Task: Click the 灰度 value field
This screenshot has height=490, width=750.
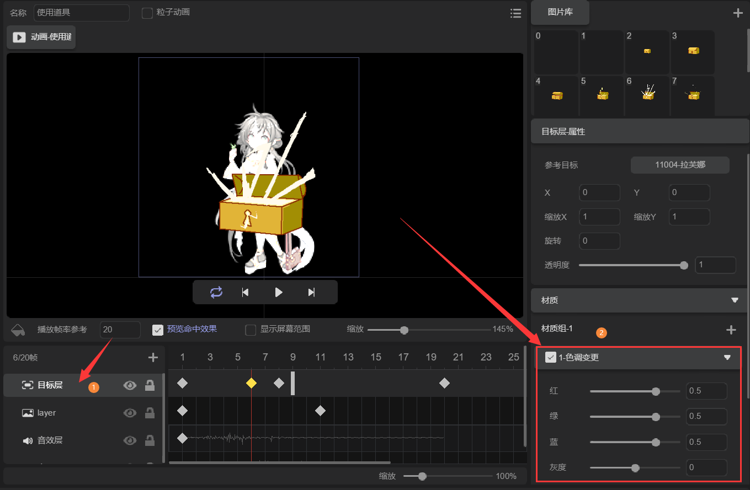Action: pyautogui.click(x=706, y=467)
